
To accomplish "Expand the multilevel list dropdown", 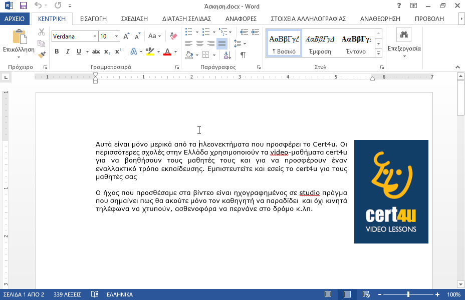I will [x=230, y=32].
